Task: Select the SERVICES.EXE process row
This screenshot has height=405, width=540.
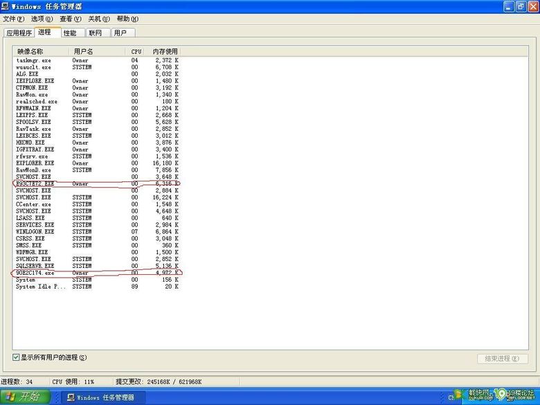Action: 97,225
